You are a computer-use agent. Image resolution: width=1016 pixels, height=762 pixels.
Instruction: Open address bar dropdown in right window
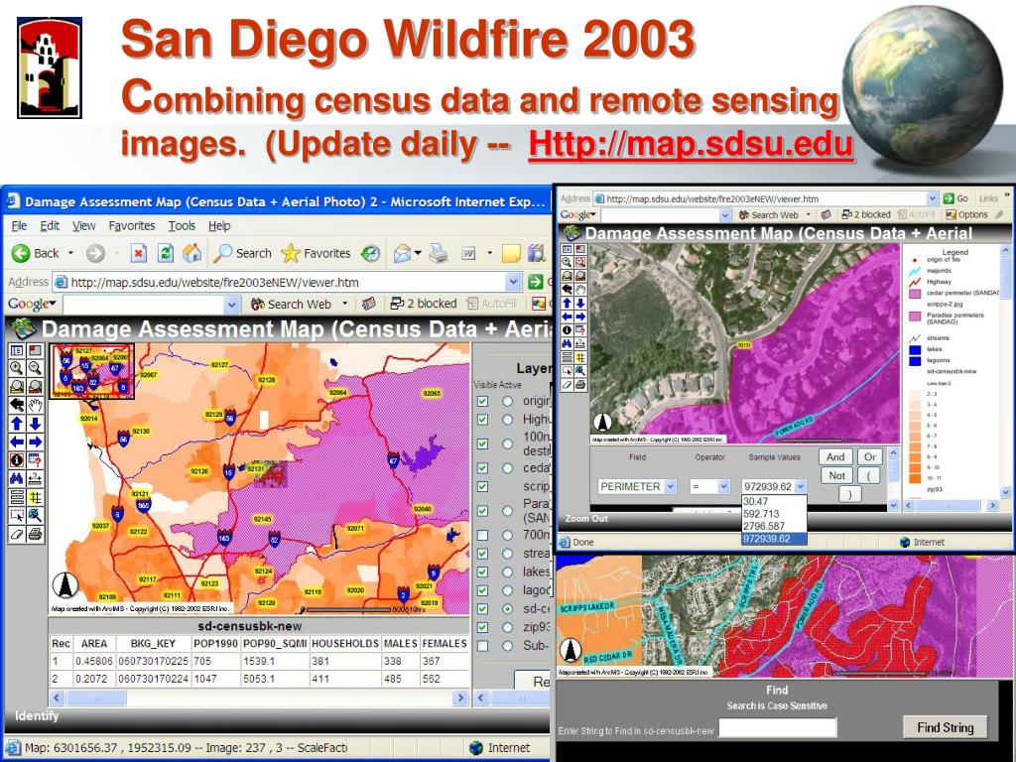coord(932,198)
